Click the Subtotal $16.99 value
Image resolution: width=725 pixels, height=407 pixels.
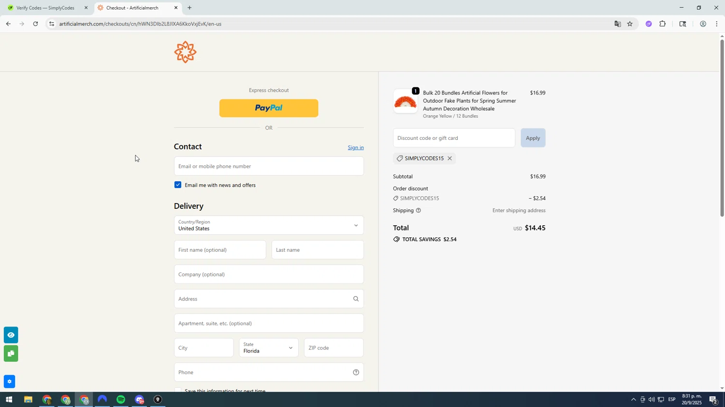(x=537, y=176)
